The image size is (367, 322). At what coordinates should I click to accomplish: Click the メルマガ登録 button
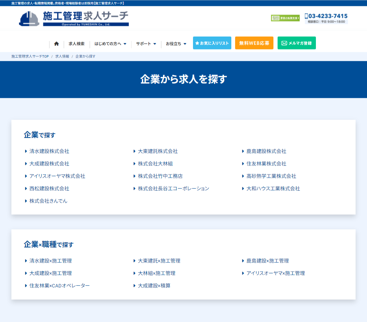(297, 43)
